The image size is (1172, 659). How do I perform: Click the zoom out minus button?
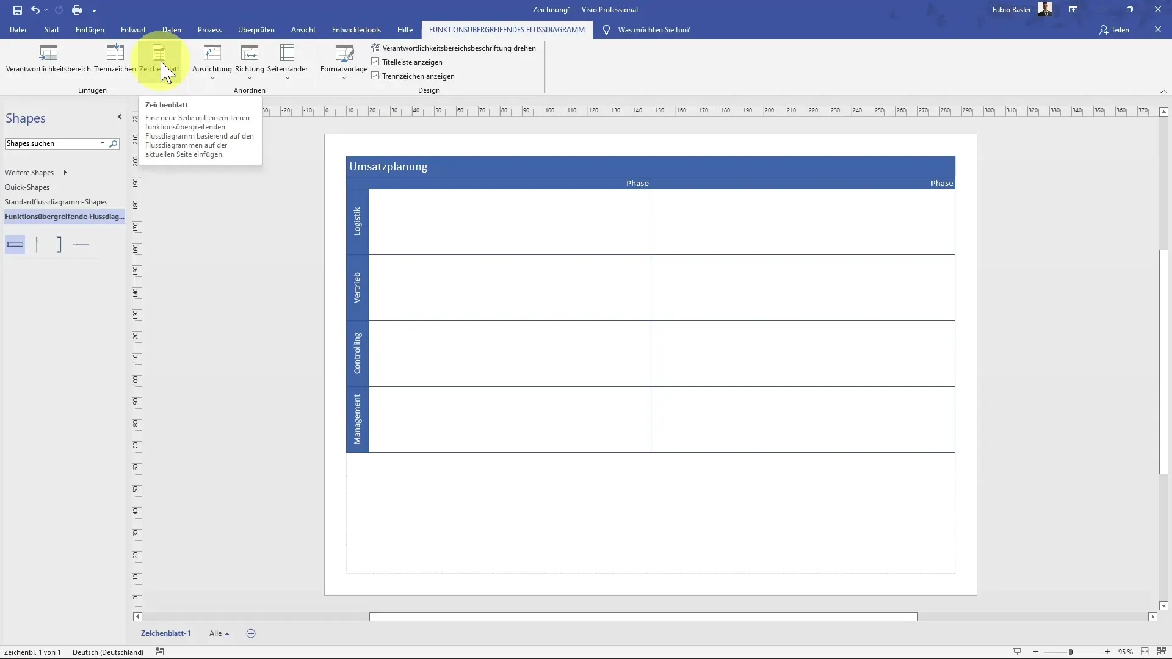click(1036, 652)
